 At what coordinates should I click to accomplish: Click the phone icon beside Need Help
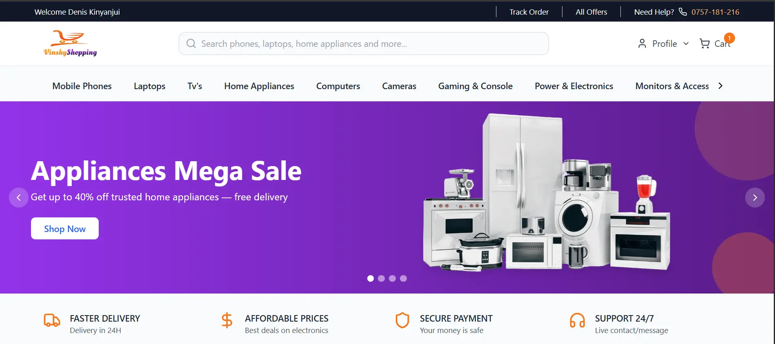click(x=683, y=12)
